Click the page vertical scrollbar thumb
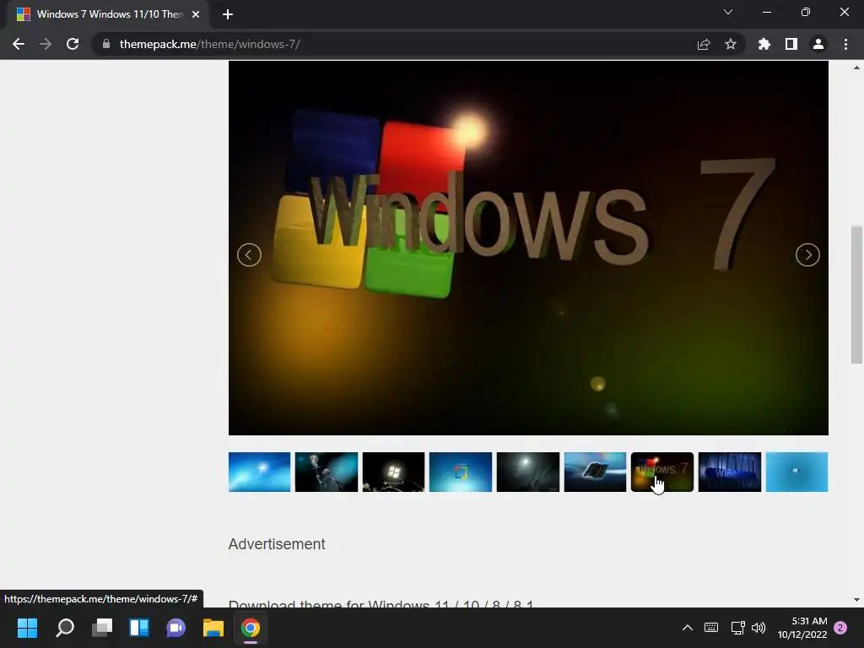Screen dimensions: 864x648 (856, 294)
